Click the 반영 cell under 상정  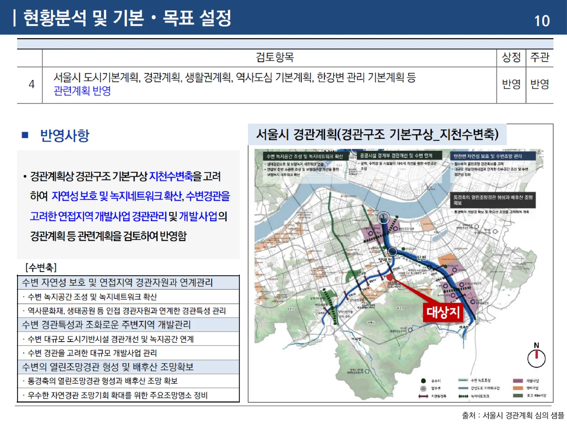pos(511,84)
